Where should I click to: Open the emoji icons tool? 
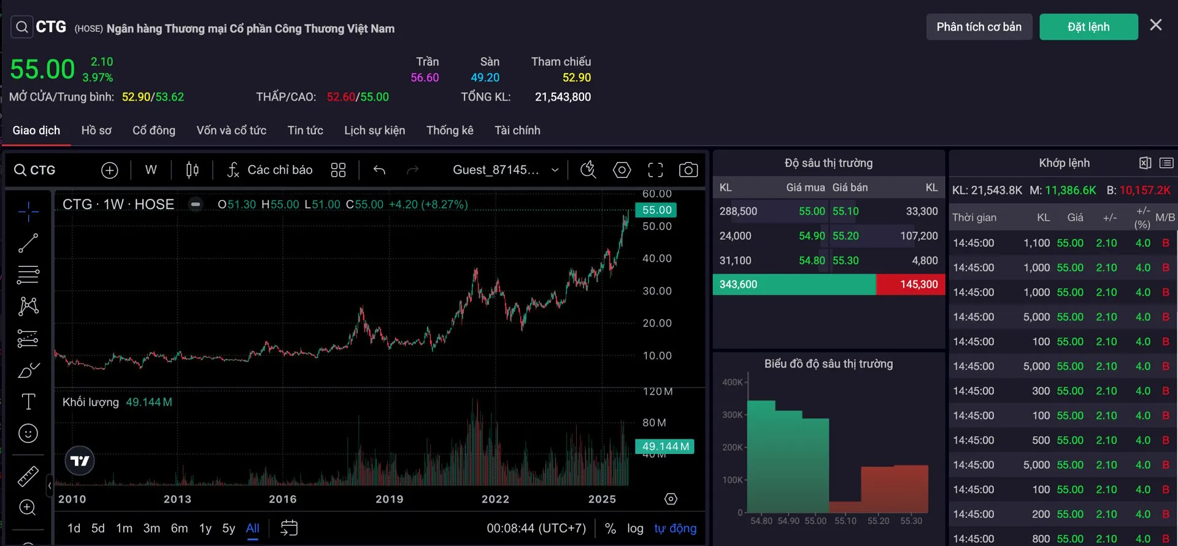[x=28, y=434]
